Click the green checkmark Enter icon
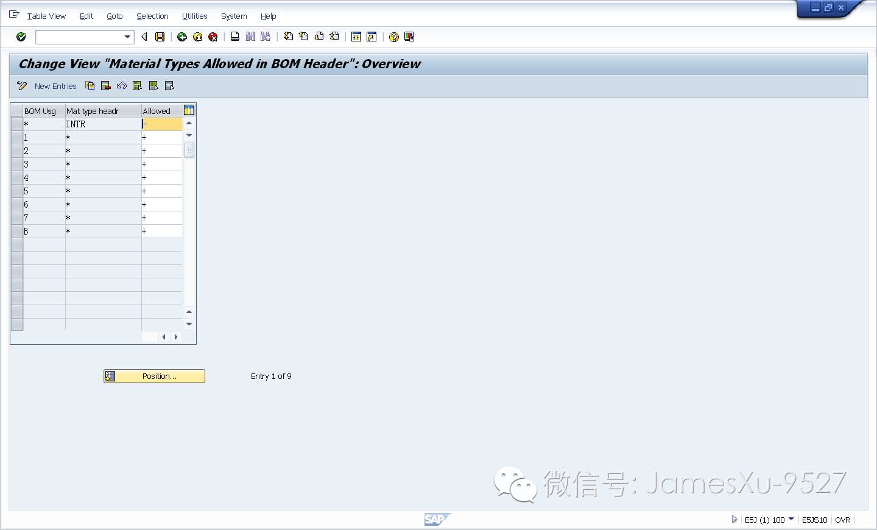The height and width of the screenshot is (530, 877). coord(21,37)
